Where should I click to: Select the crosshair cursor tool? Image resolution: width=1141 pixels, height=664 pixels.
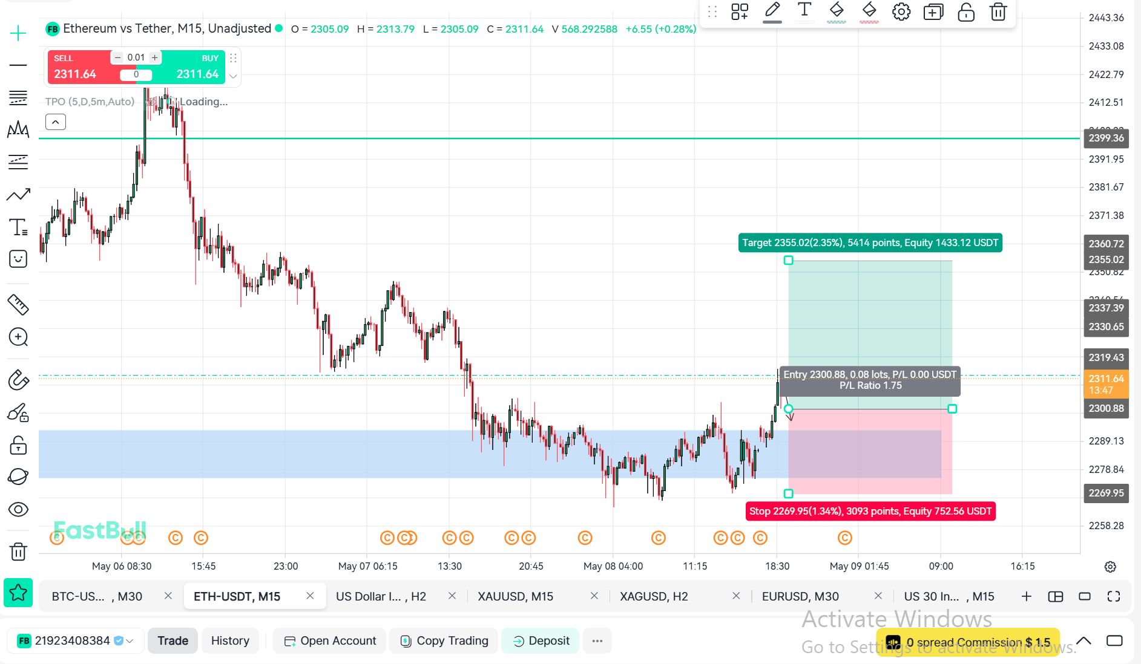pos(18,33)
